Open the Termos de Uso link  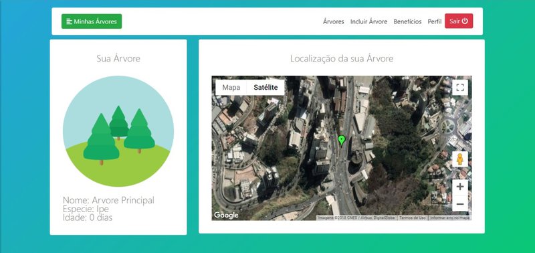click(x=413, y=218)
